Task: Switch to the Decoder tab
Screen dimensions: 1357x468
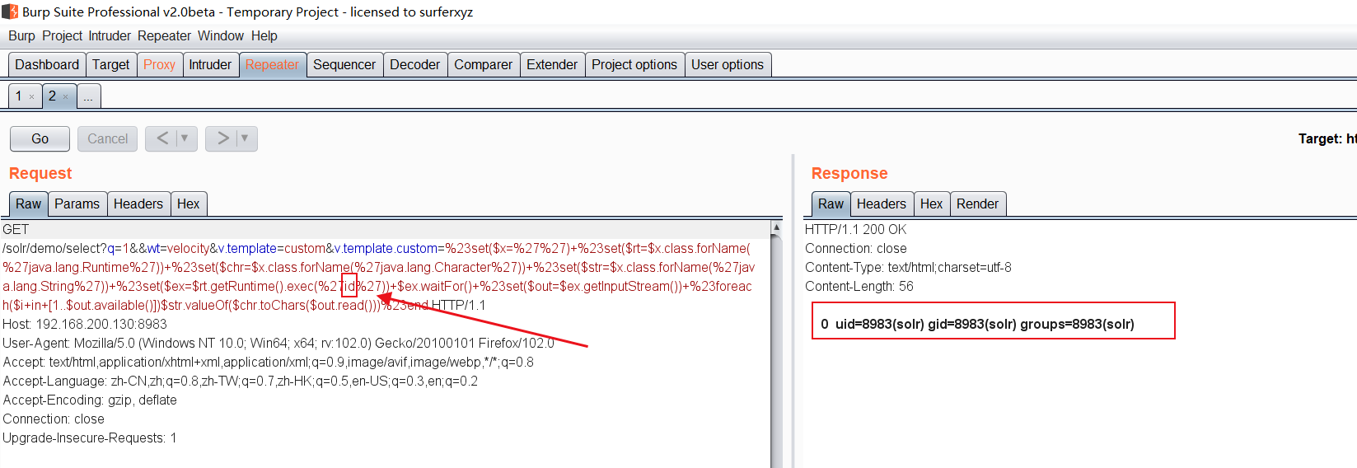Action: [414, 65]
